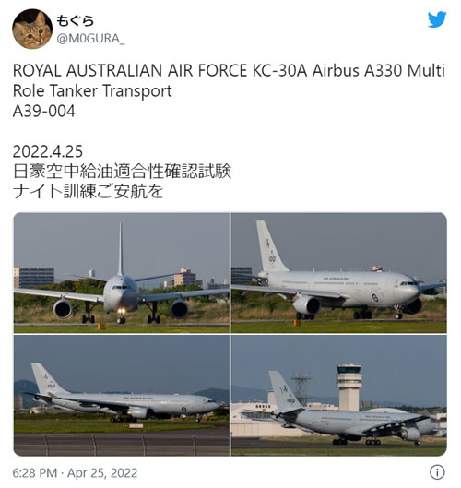Click the aircraft tail fin in side-view photo

pyautogui.click(x=270, y=246)
